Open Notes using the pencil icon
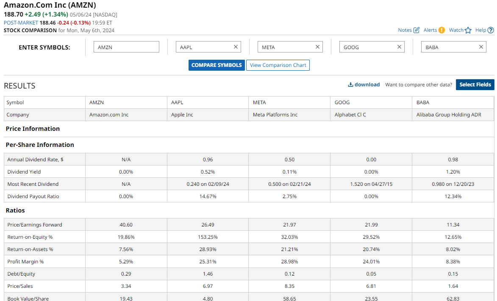Viewport: 497px width, 301px height. tap(416, 30)
